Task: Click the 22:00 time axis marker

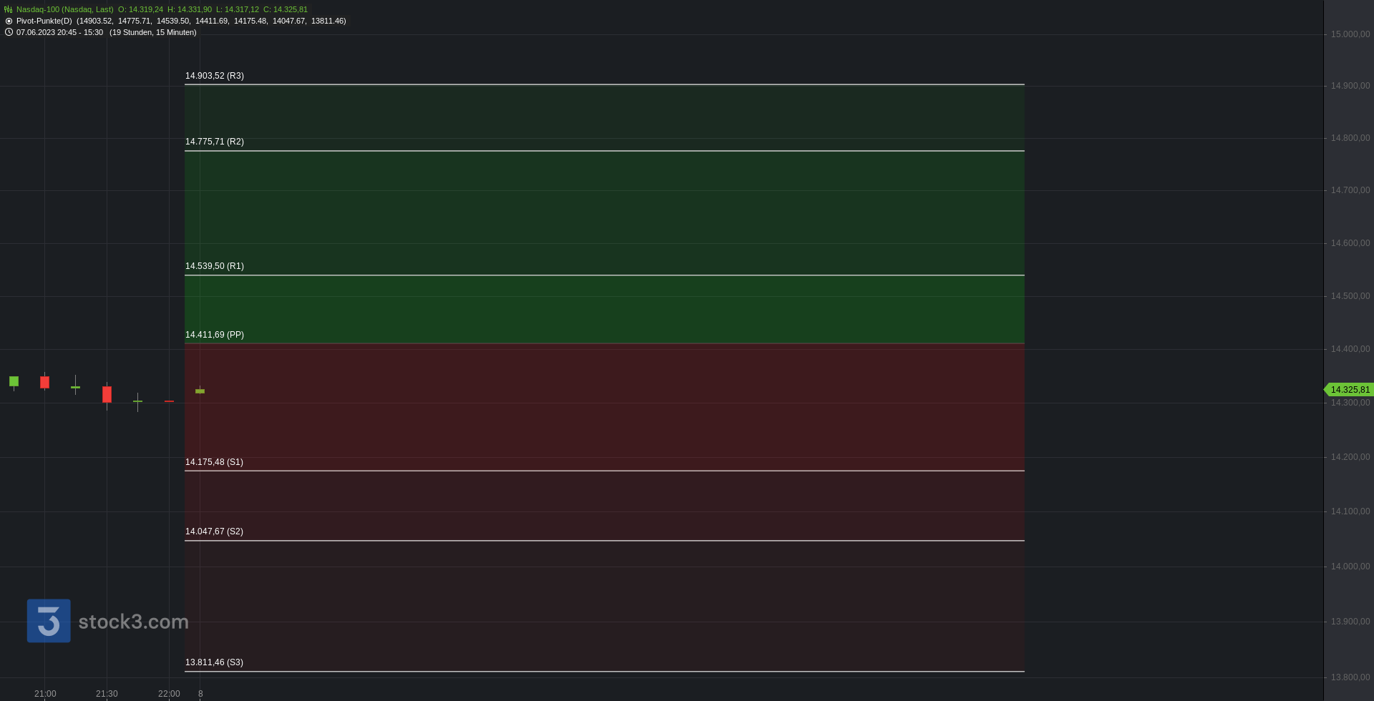Action: (x=169, y=694)
